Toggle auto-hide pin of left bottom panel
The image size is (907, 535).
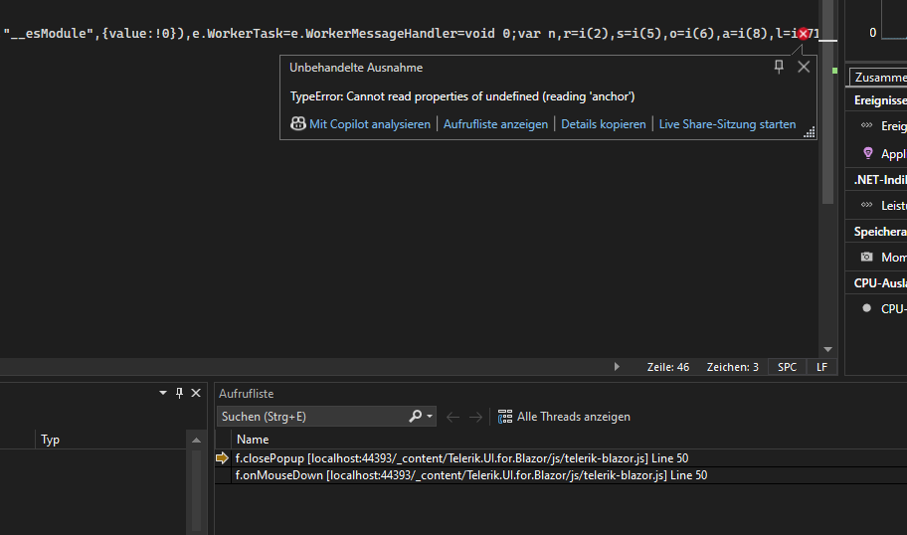(x=179, y=394)
